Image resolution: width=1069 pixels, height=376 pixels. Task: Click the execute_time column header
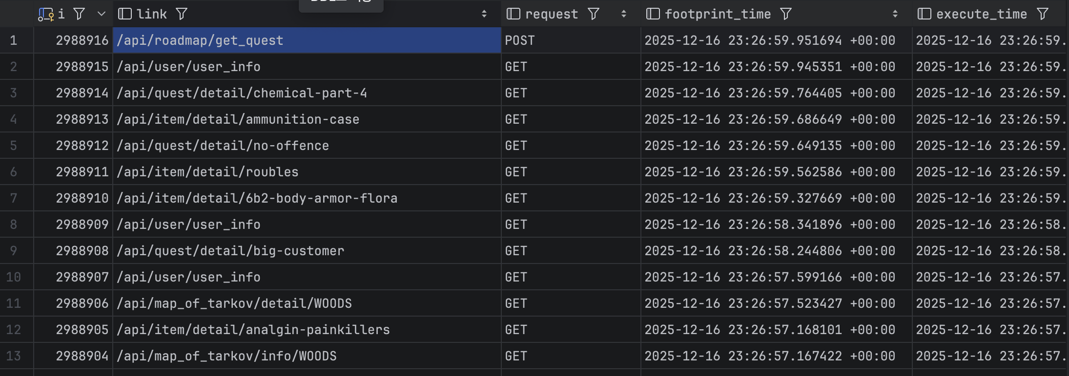coord(981,14)
